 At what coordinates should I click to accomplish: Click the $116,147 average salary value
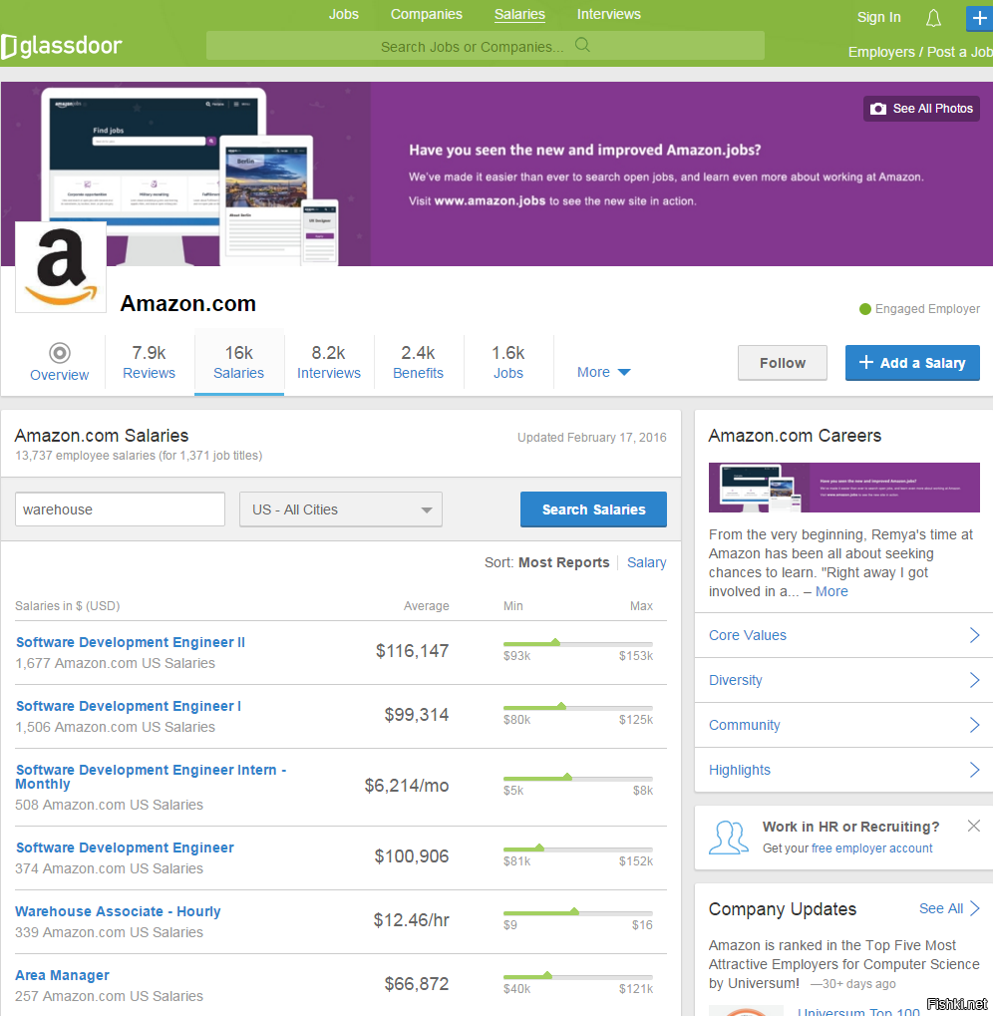pos(413,650)
